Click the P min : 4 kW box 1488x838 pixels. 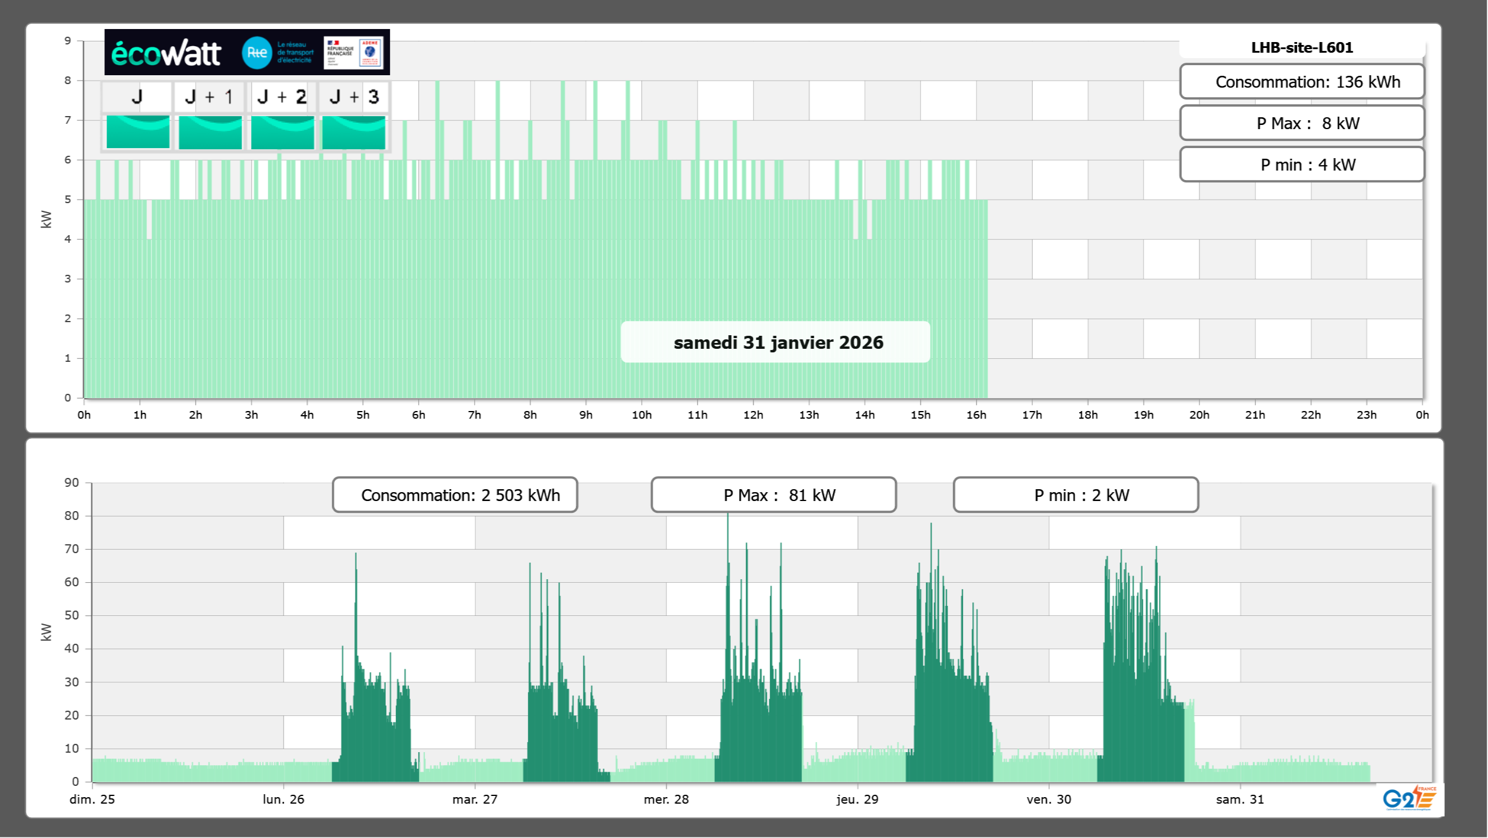click(1301, 165)
